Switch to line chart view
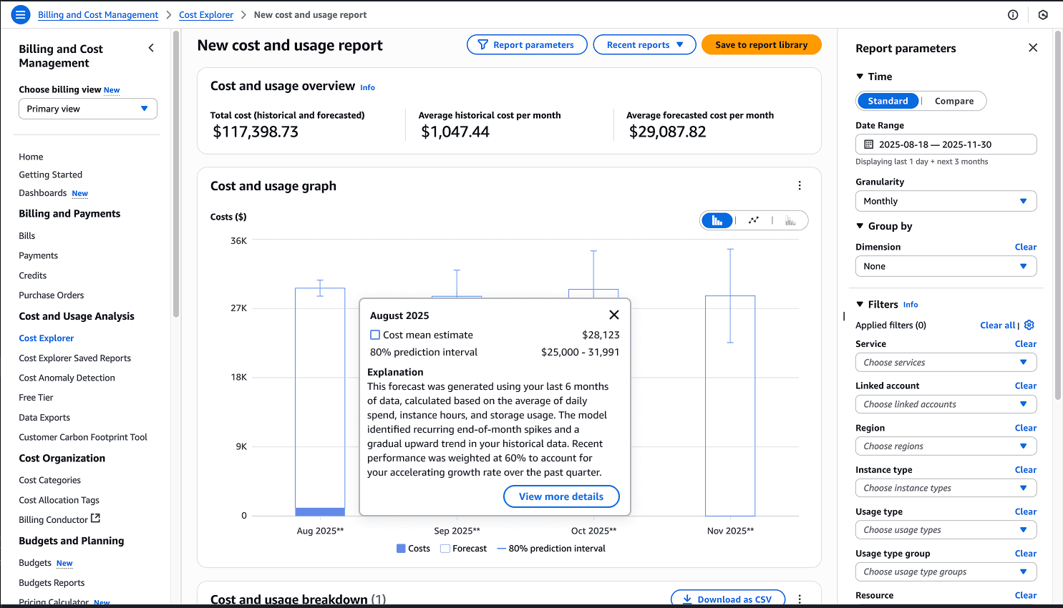 [754, 220]
